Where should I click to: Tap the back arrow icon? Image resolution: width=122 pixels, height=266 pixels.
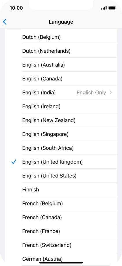(x=5, y=22)
